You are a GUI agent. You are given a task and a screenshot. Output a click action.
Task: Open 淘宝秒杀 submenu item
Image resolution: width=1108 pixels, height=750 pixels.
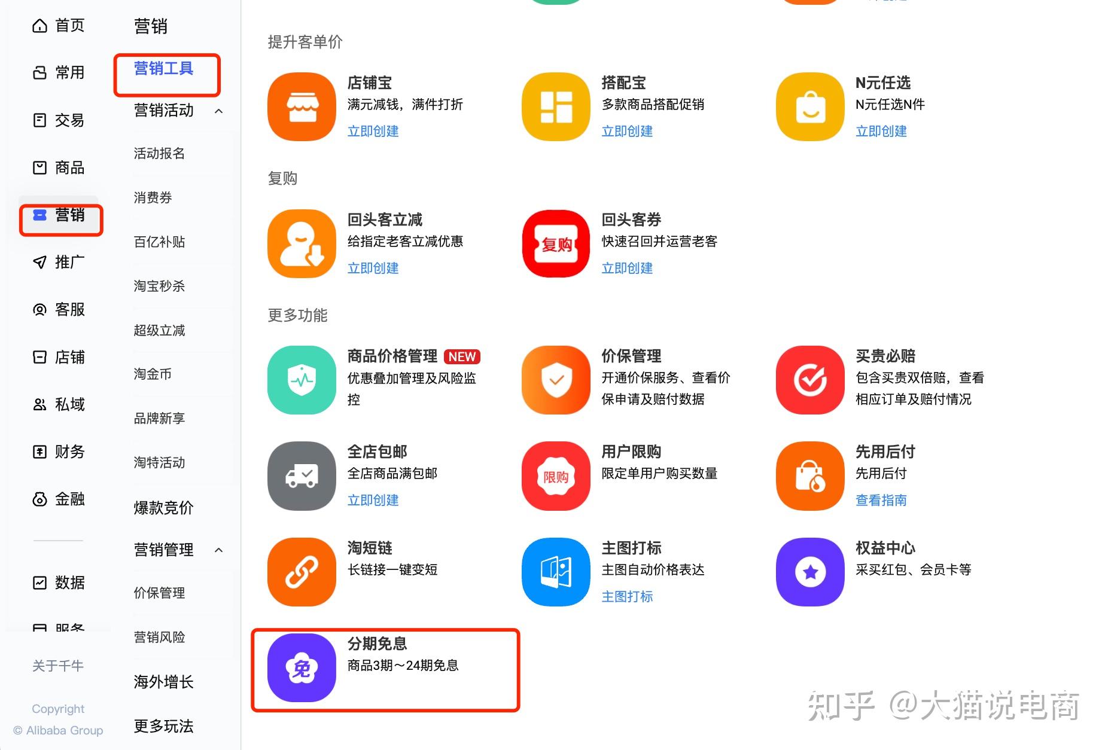coord(159,286)
